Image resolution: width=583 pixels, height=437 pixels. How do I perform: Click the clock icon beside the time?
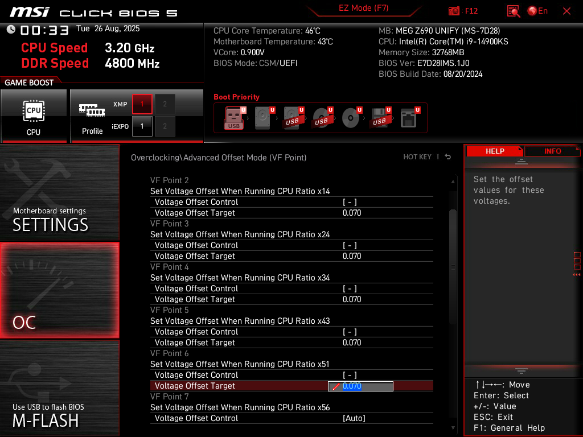click(x=11, y=30)
